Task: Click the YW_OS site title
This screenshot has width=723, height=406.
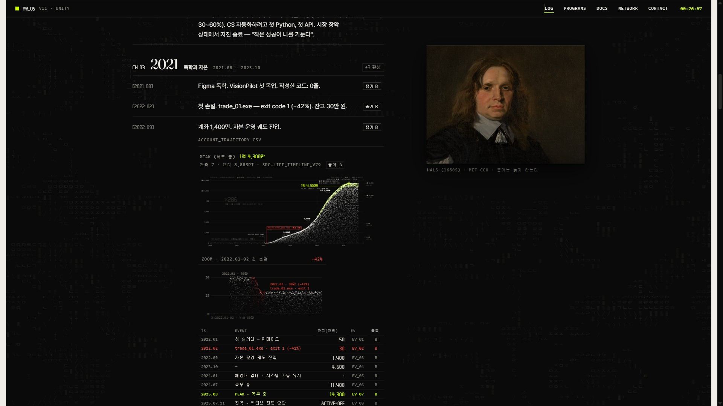Action: (x=29, y=8)
